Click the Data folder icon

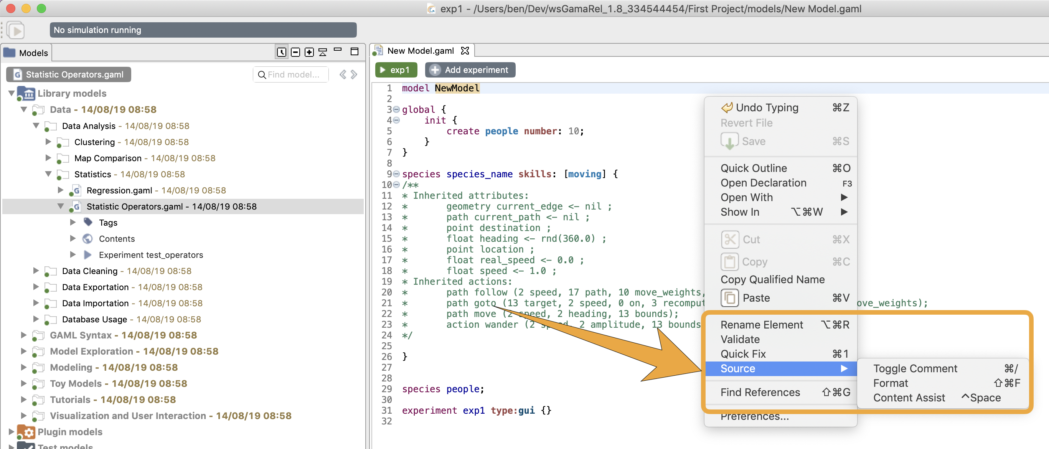coord(38,110)
